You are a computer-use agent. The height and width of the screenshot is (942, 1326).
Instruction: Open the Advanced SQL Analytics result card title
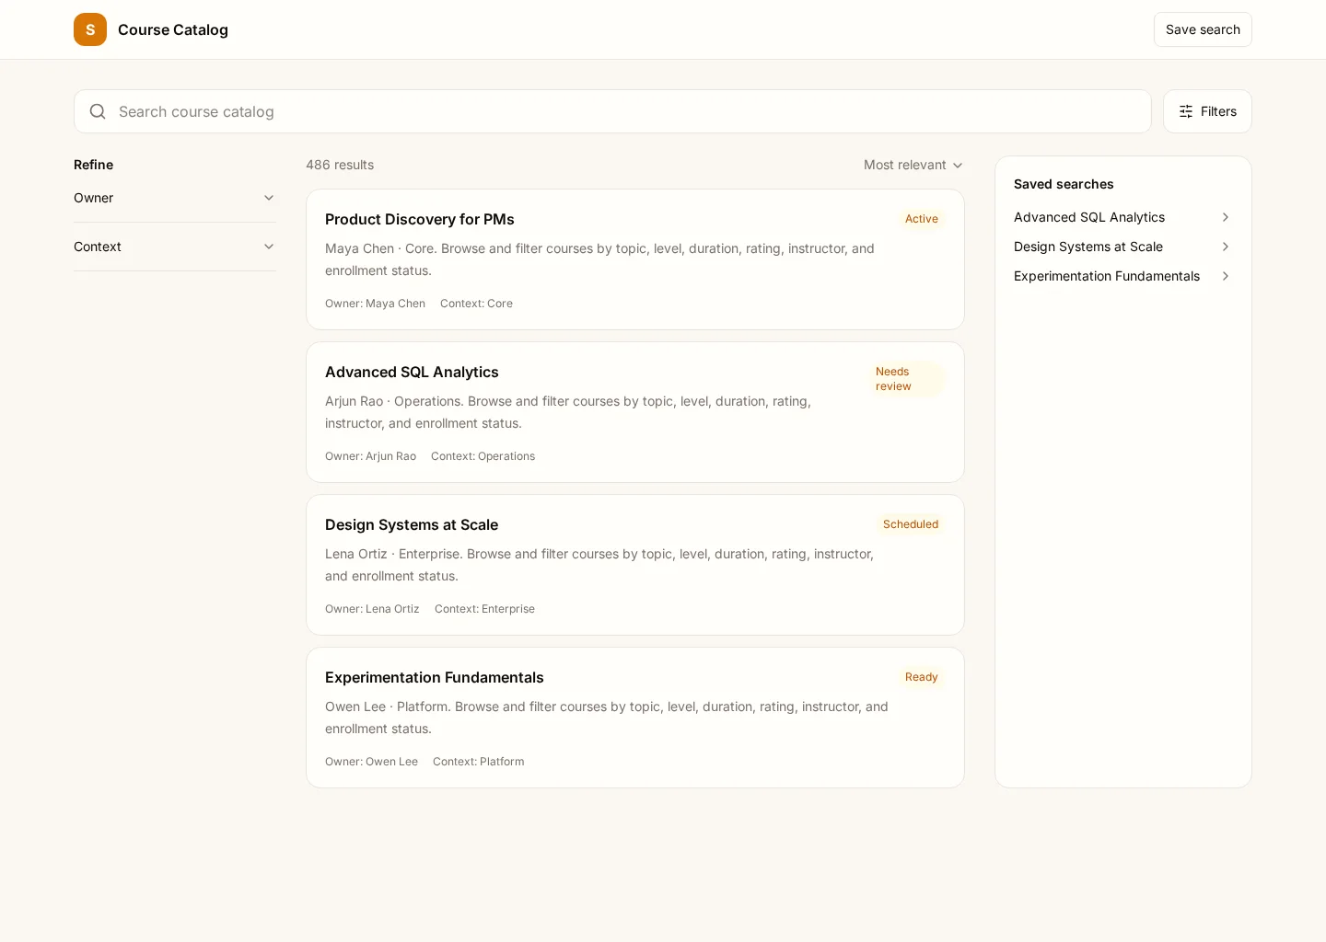(x=412, y=372)
